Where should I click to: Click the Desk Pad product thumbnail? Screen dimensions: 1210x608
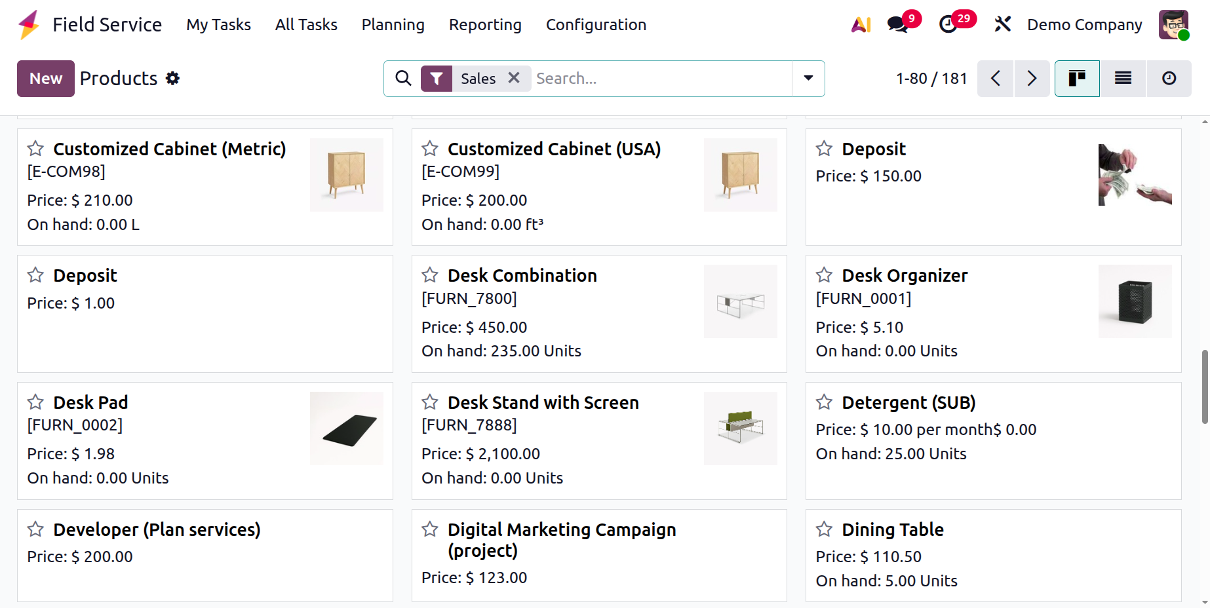[x=346, y=428]
